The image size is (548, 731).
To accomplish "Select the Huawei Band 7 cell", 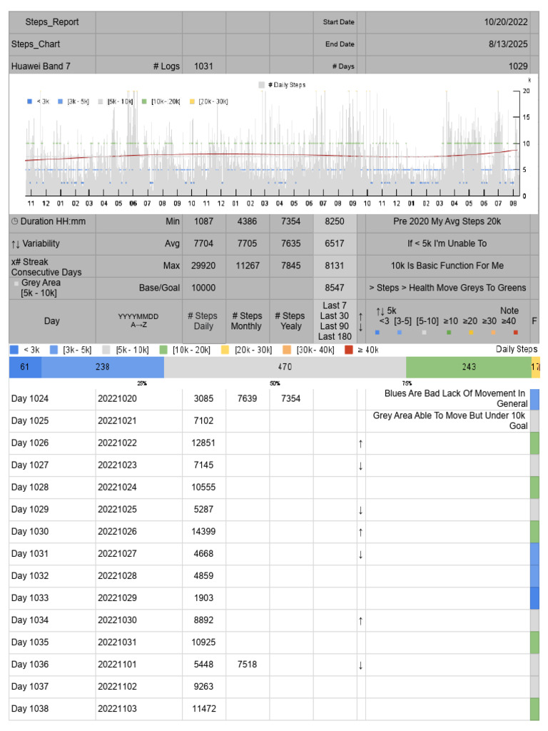I will point(52,66).
